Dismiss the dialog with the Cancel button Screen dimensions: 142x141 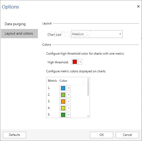coord(127,135)
